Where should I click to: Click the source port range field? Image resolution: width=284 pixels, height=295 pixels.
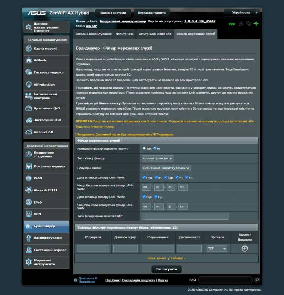click(x=125, y=248)
